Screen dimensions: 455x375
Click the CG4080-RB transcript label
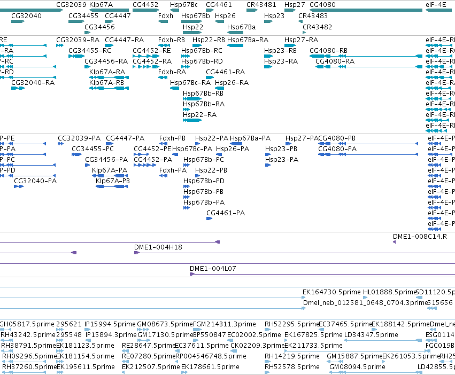(328, 50)
